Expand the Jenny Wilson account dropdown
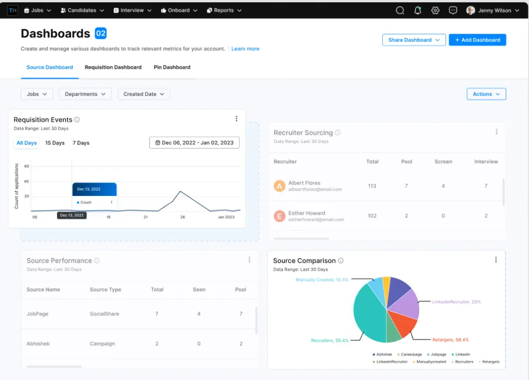Image resolution: width=529 pixels, height=380 pixels. pos(517,11)
